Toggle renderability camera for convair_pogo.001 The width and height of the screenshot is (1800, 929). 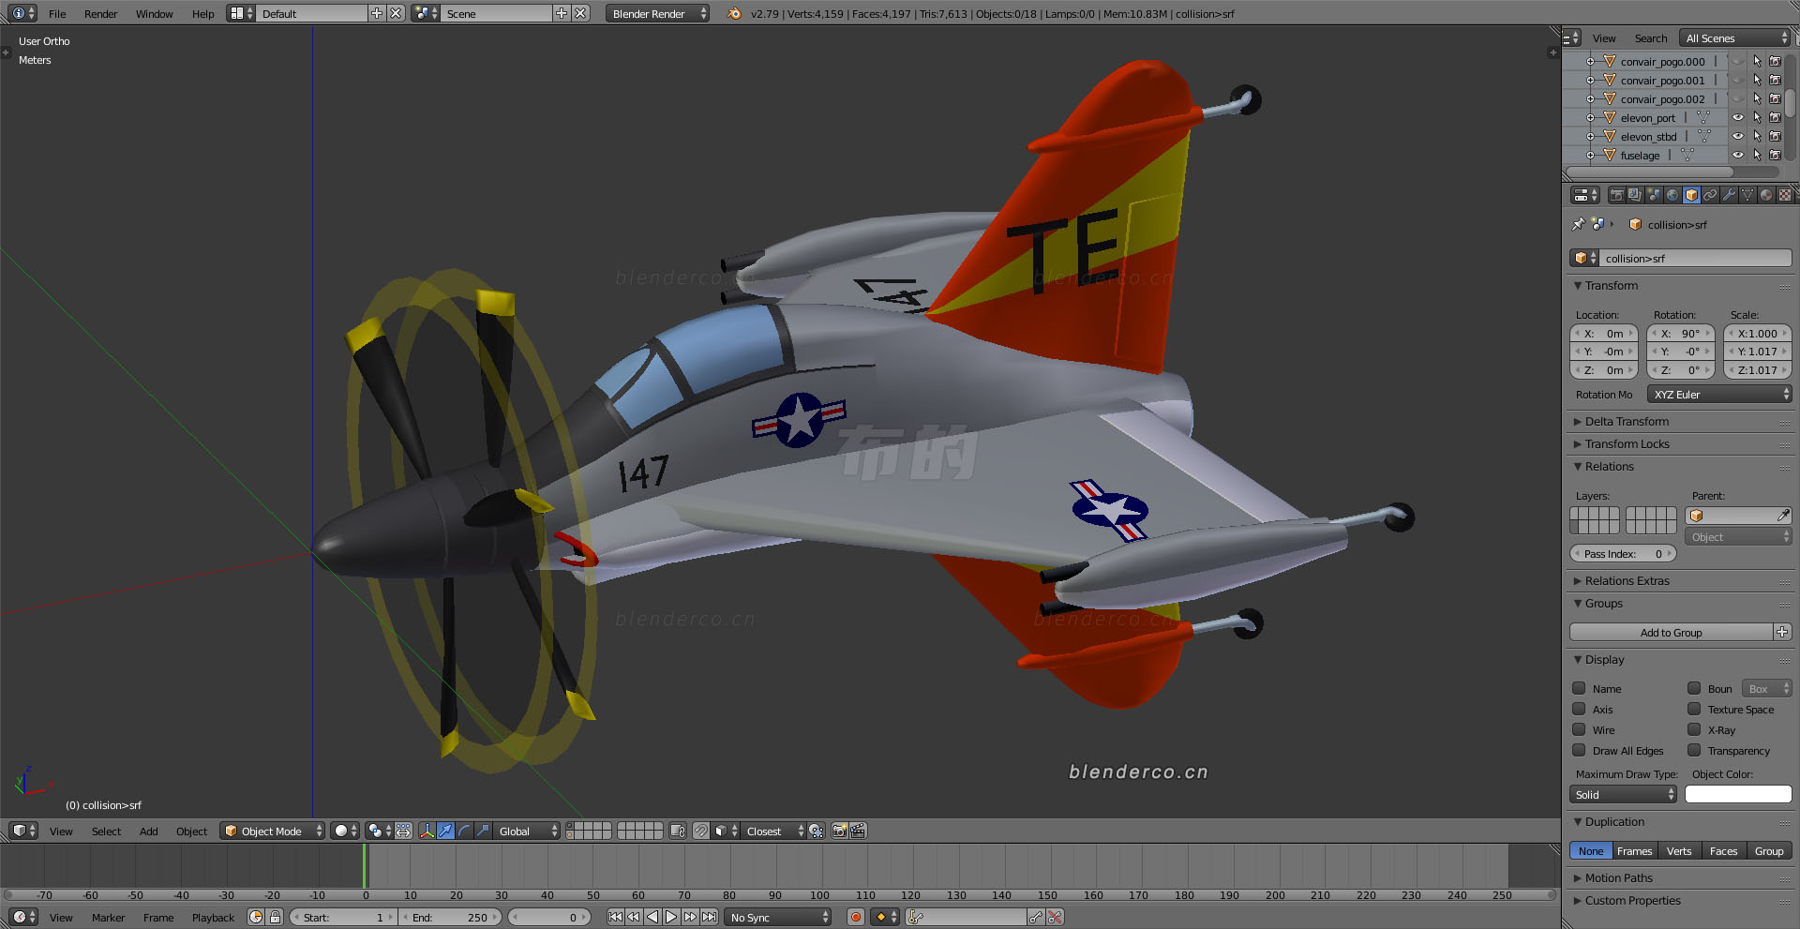coord(1775,80)
